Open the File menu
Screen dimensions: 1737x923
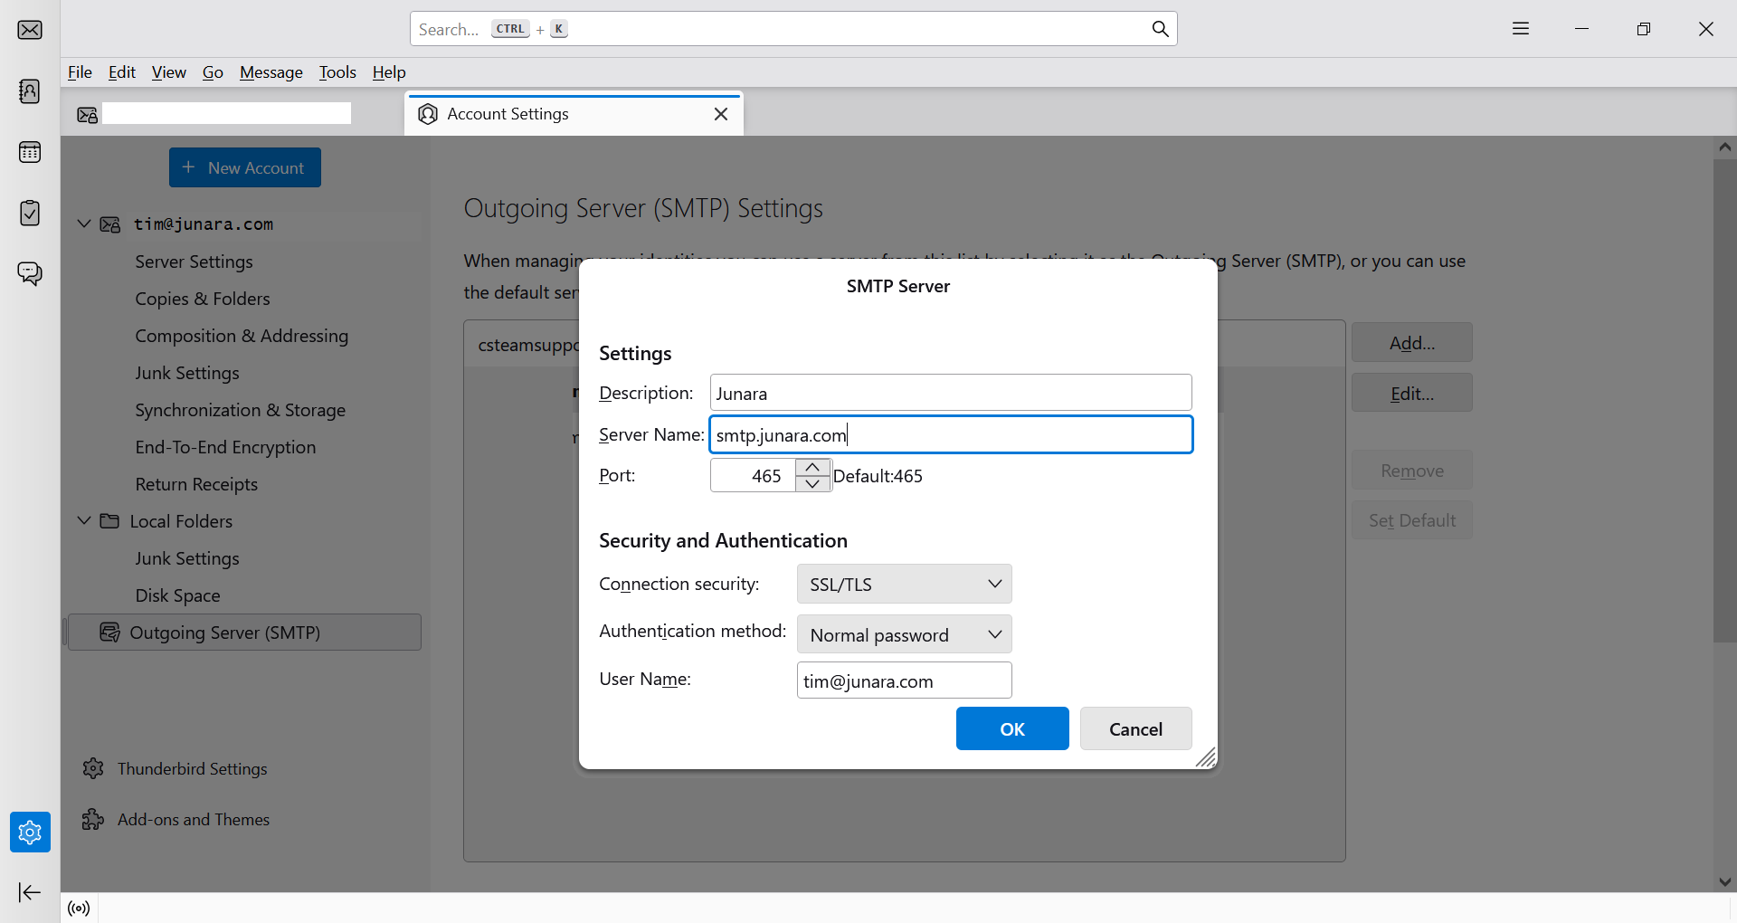click(80, 72)
